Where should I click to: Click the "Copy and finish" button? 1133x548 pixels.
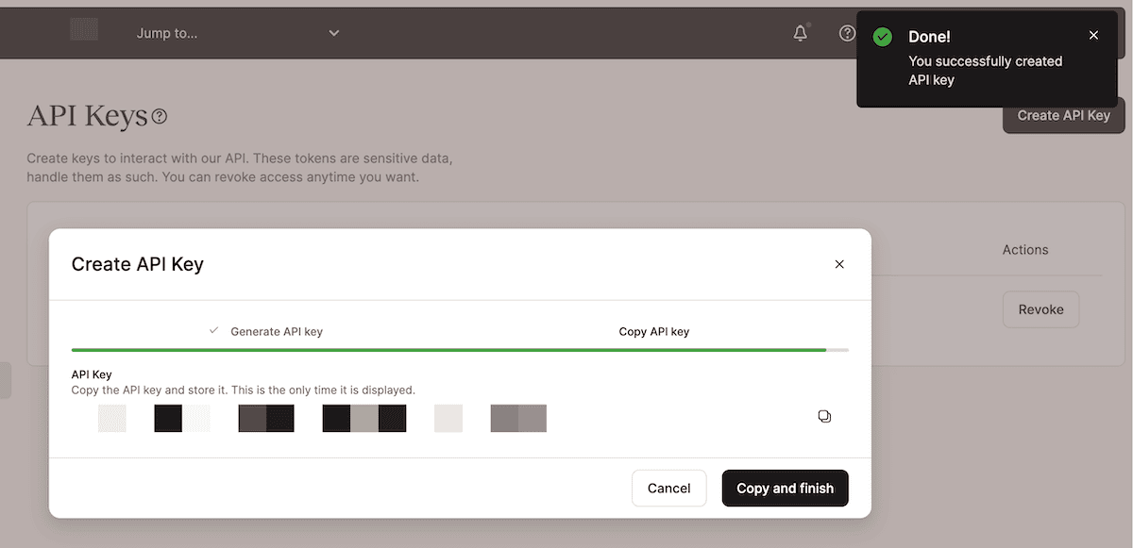pos(785,488)
